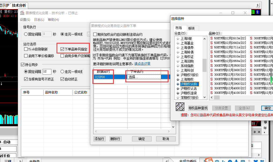The height and width of the screenshot is (162, 273).
Task: Click 取消 in the 自定义品种下单 dialog
Action: [166, 139]
